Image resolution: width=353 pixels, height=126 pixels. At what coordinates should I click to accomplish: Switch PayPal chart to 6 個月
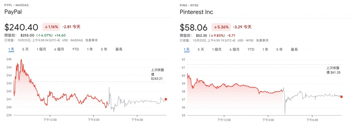[x=59, y=49]
